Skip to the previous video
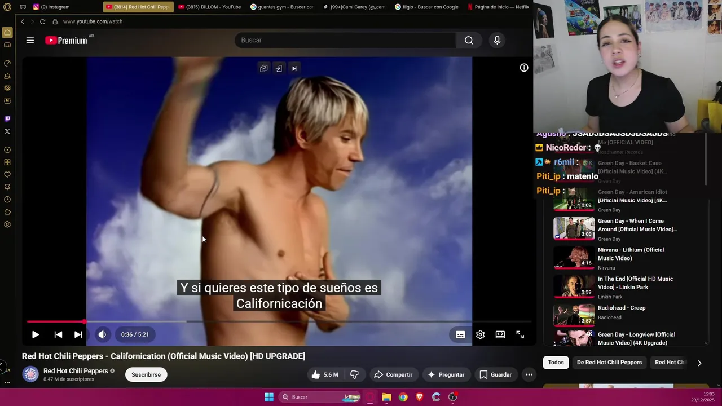Image resolution: width=722 pixels, height=406 pixels. coord(58,334)
